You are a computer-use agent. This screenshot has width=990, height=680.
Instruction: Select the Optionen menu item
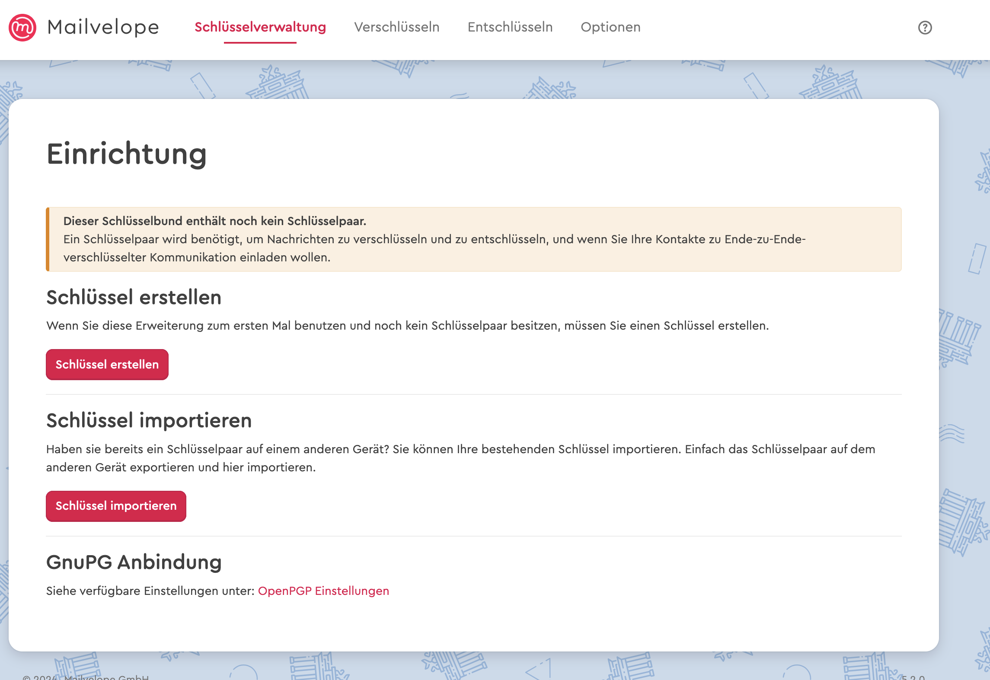610,27
